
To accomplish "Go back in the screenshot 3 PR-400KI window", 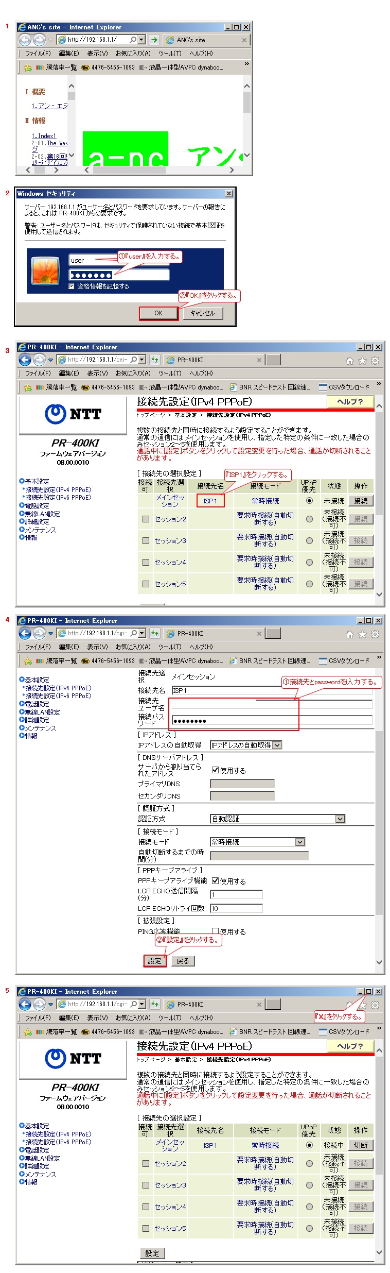I will (x=25, y=360).
